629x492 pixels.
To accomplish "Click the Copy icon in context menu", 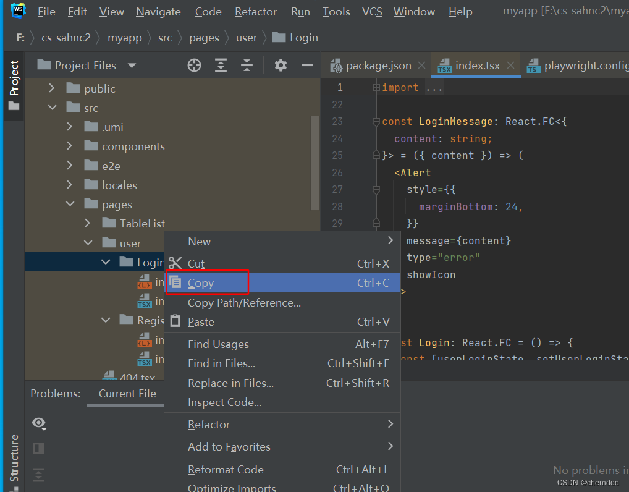I will click(x=175, y=282).
